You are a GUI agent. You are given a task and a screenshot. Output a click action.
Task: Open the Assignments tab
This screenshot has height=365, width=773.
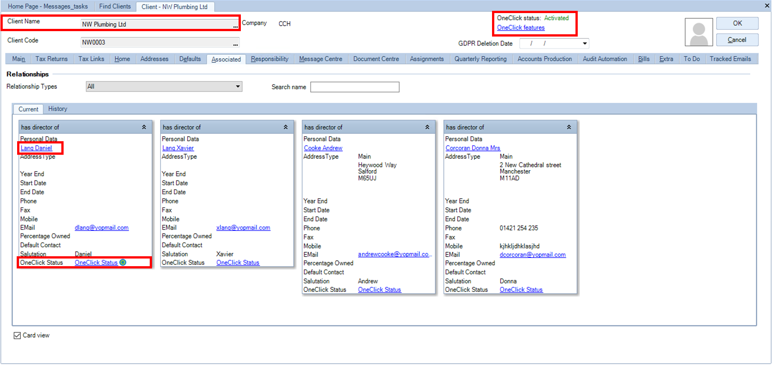[427, 59]
